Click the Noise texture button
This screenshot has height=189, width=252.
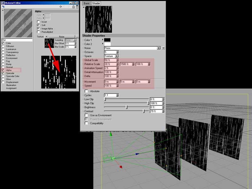(62, 37)
